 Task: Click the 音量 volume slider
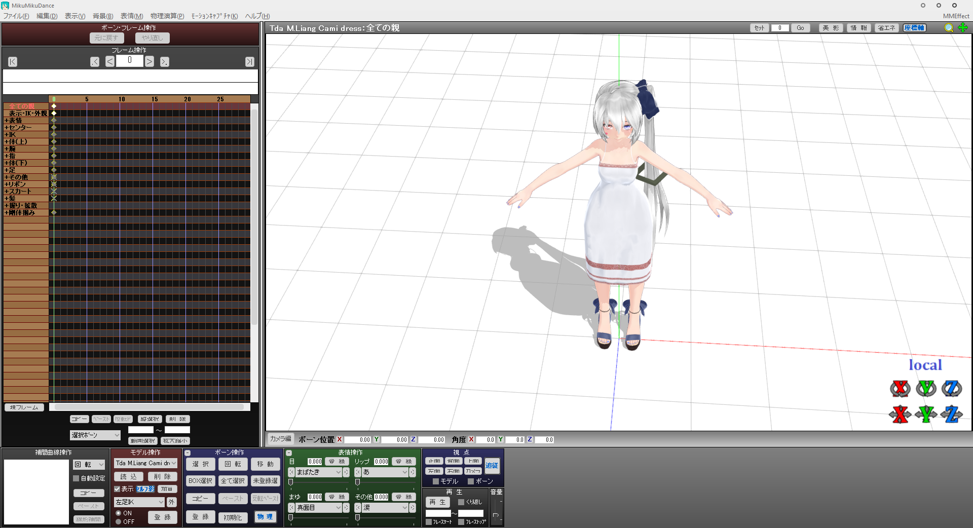496,511
